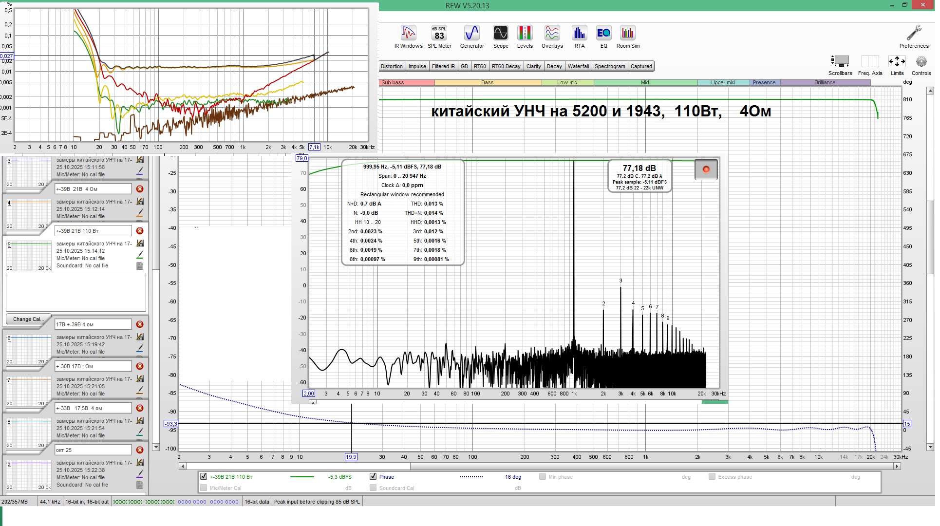Remove the +-39В 21В 110 Вт measurement
Screen dimensions: 940x526
[140, 231]
